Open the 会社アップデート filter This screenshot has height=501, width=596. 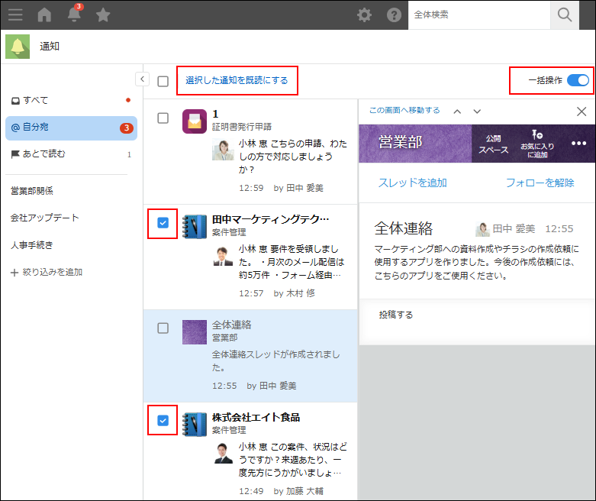(44, 218)
